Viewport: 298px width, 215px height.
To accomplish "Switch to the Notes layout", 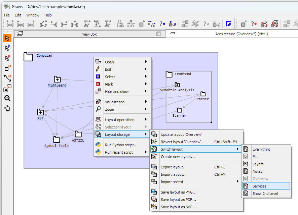I will tap(266, 171).
